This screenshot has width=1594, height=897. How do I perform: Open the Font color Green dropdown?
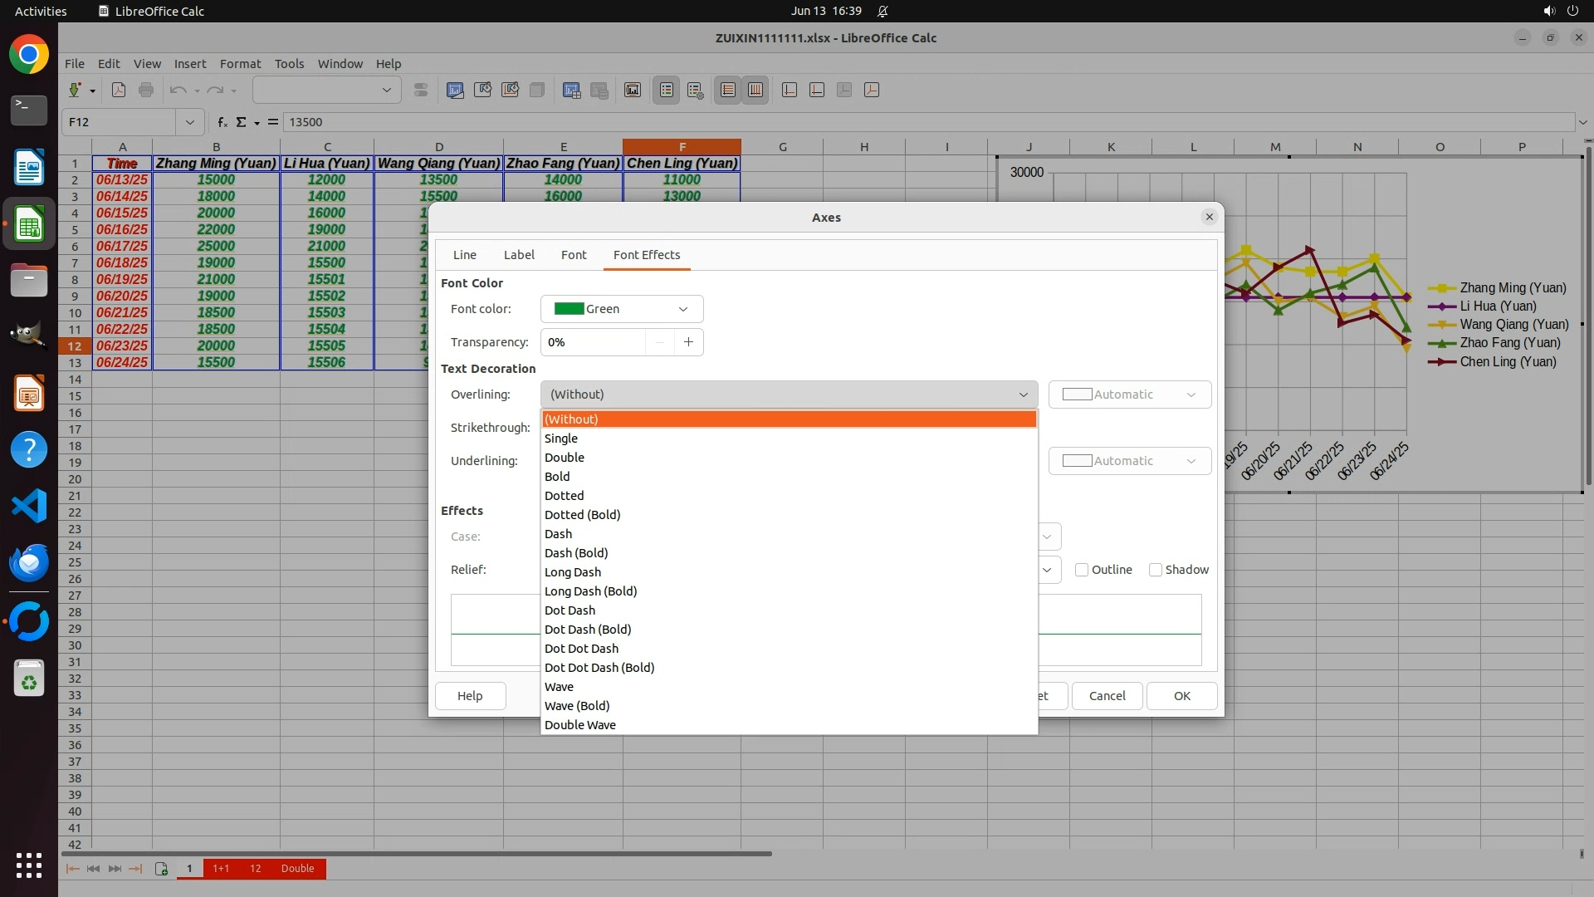[621, 309]
